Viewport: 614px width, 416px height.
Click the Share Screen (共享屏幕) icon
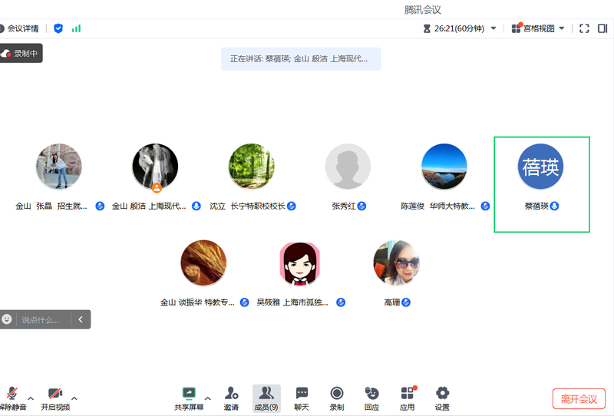tap(189, 393)
